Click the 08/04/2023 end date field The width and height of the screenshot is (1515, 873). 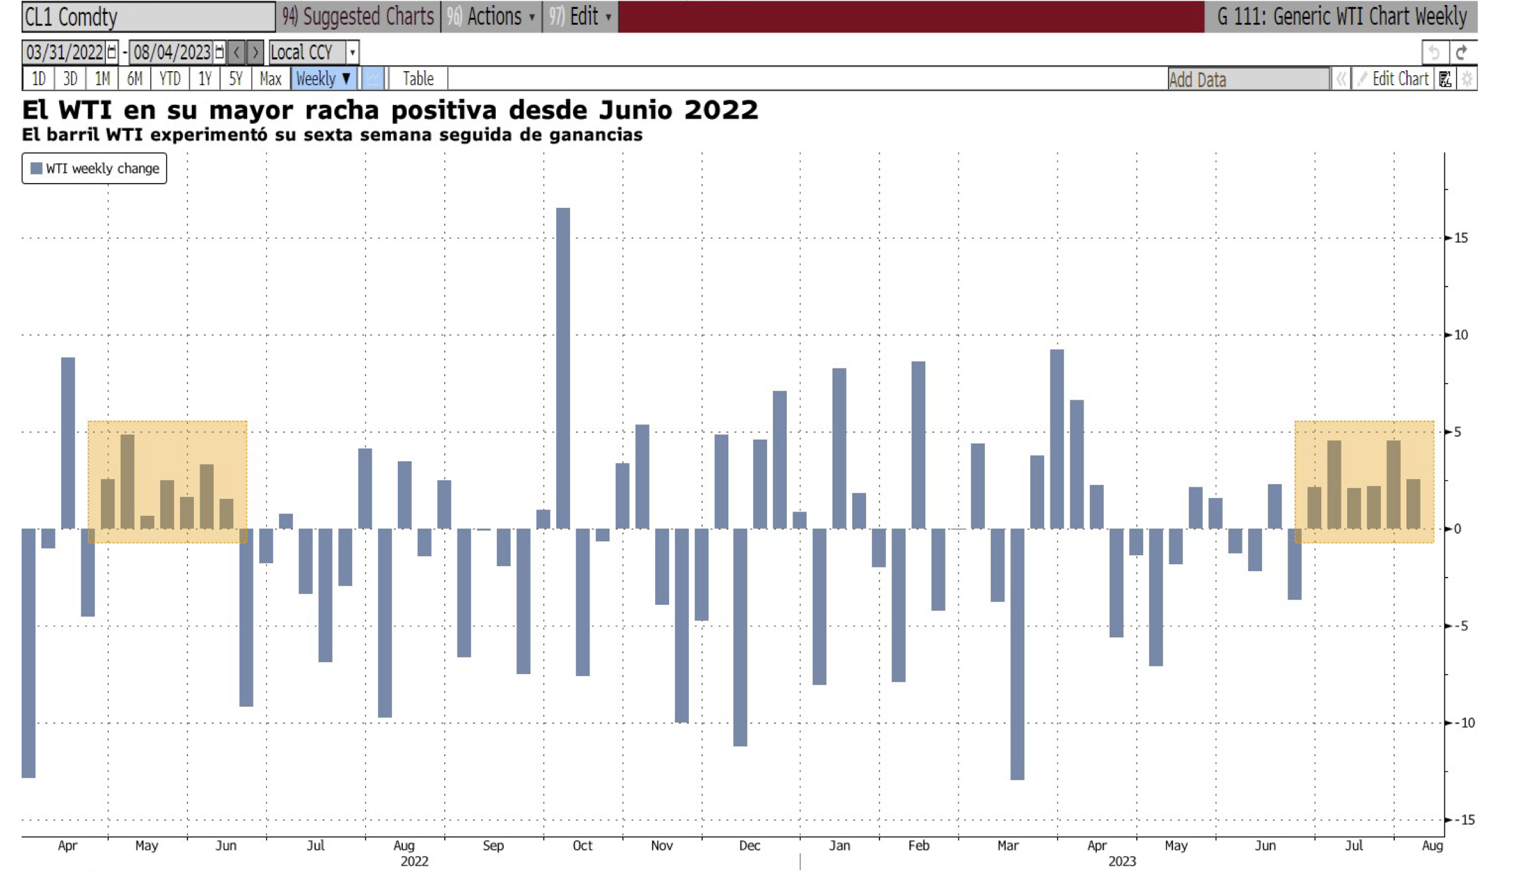[172, 52]
